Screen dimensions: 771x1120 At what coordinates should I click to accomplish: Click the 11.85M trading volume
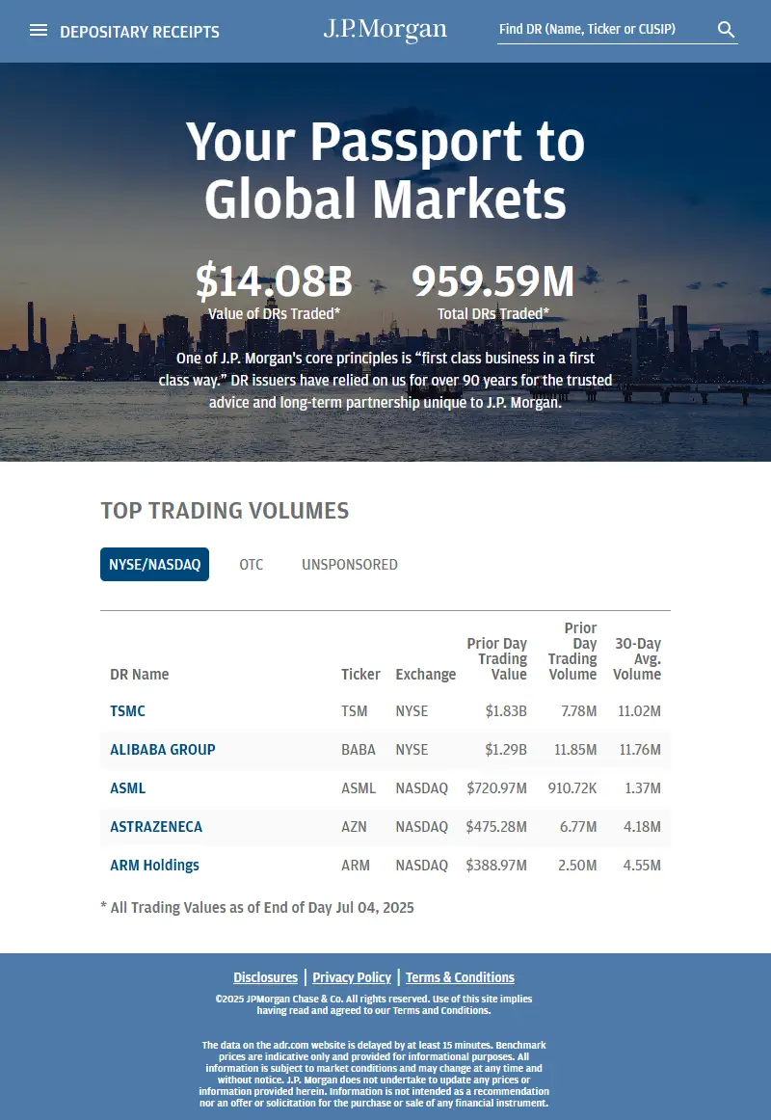pos(575,749)
